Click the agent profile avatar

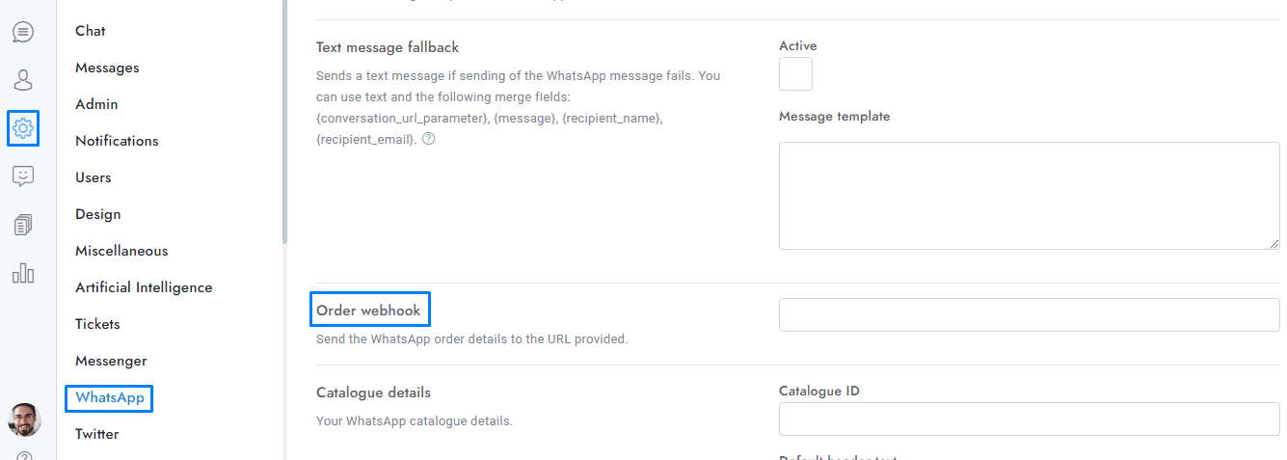pos(24,419)
